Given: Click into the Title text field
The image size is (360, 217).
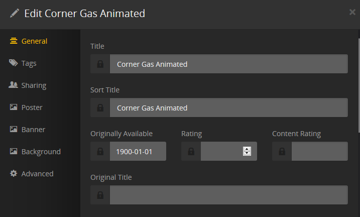Looking at the screenshot, I should (228, 64).
